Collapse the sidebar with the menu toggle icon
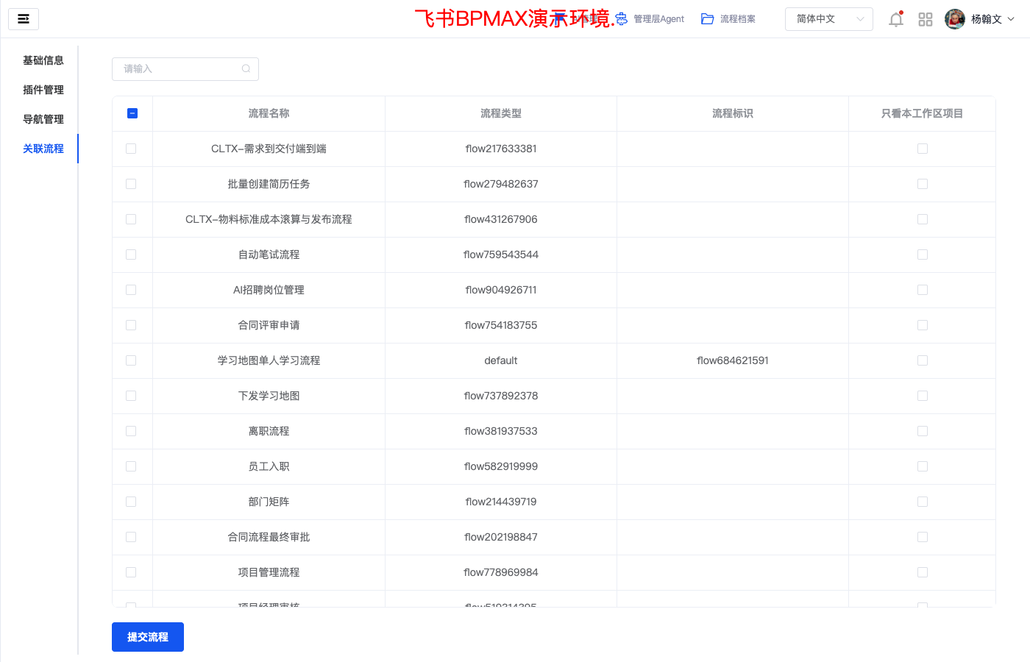 (24, 19)
